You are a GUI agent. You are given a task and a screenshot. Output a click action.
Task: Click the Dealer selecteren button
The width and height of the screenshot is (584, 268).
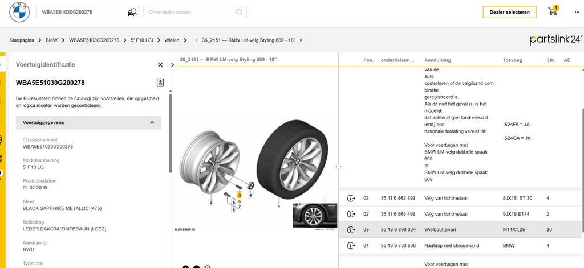509,12
